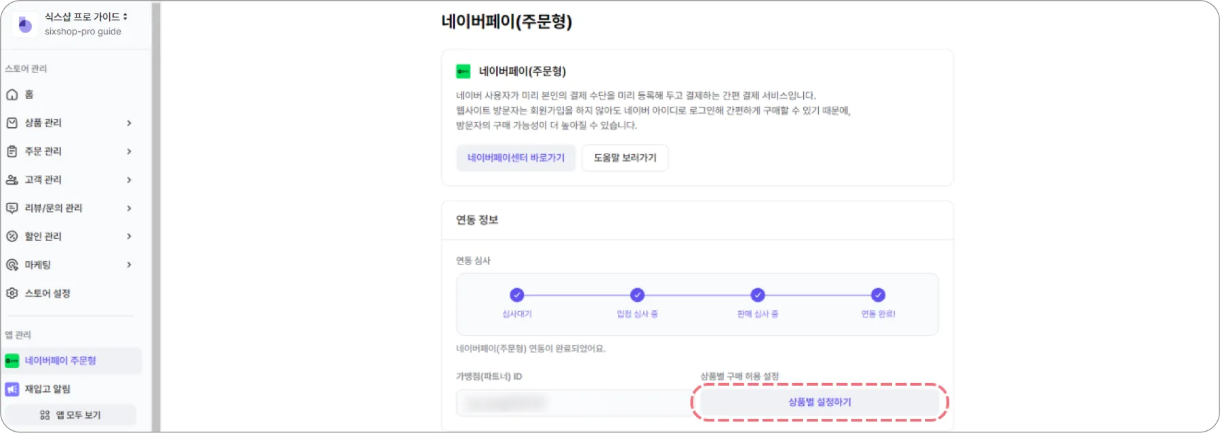
Task: Click the 할인 관리 percent icon
Action: [12, 236]
